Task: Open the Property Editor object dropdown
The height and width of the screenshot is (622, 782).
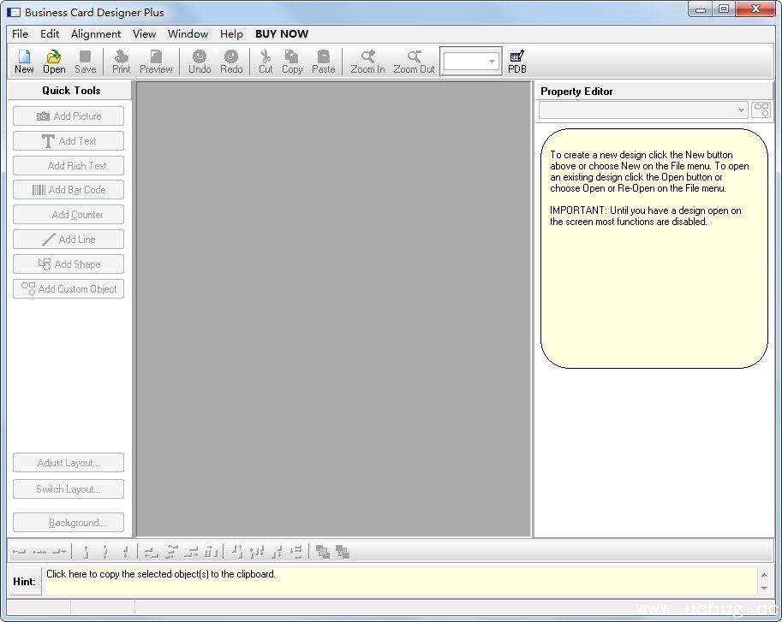Action: pos(741,110)
